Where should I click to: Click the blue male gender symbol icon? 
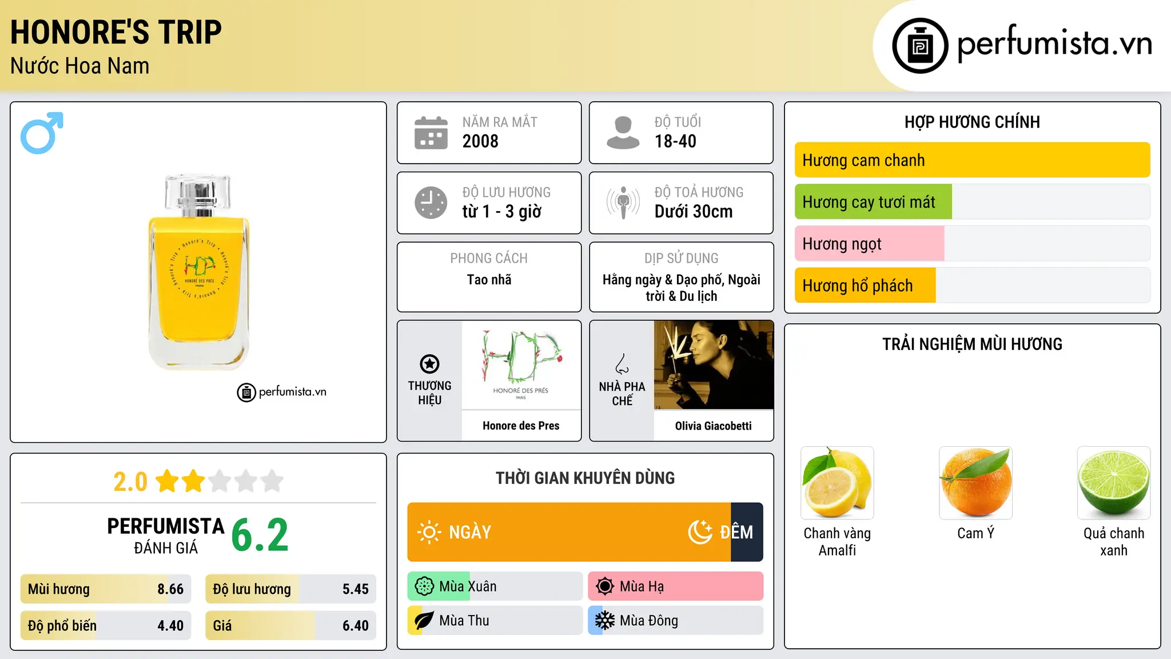coord(42,133)
